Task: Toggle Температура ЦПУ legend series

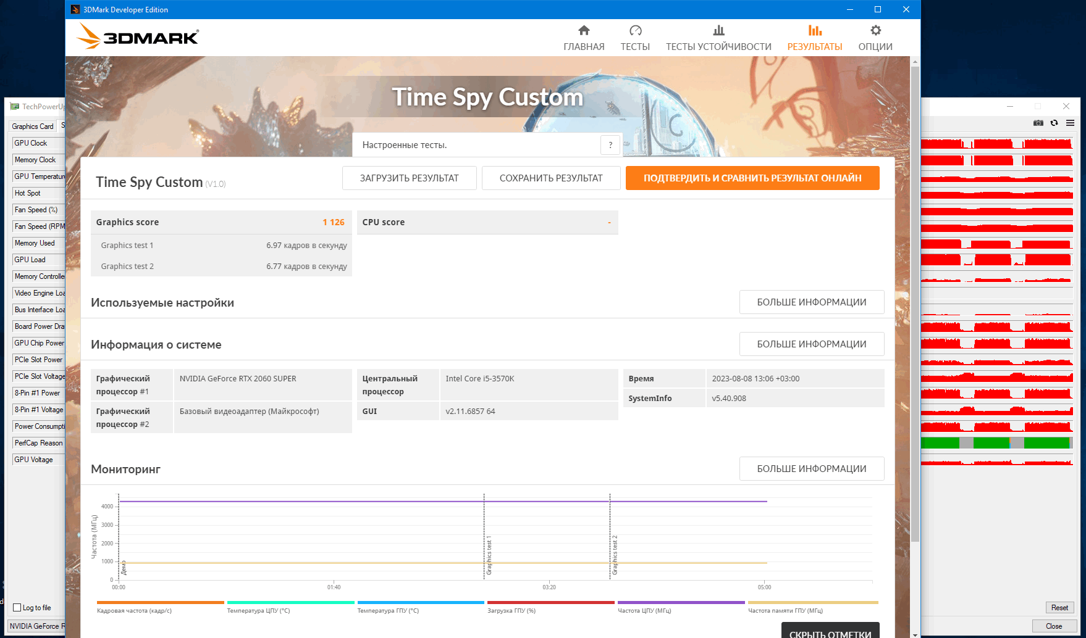Action: tap(290, 607)
